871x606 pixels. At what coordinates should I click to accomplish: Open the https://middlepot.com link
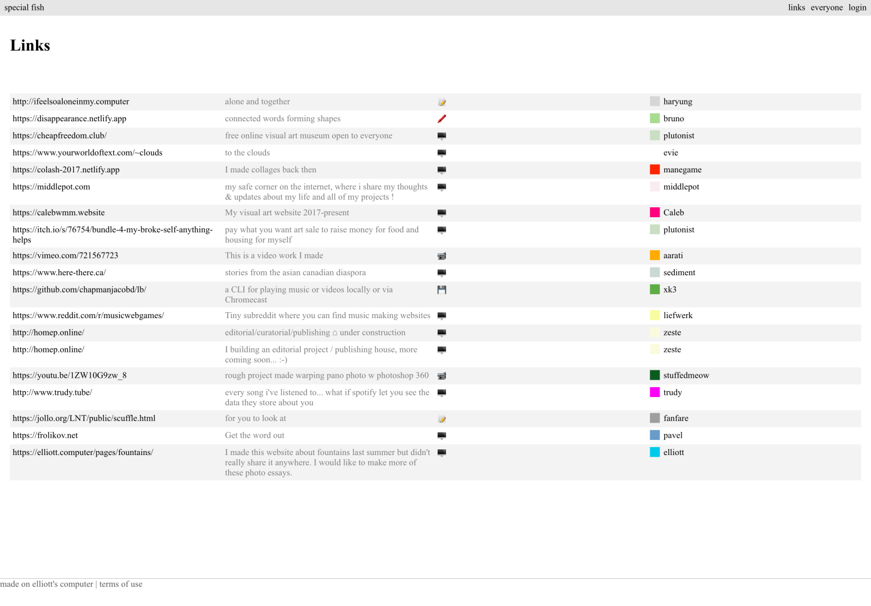coord(51,187)
